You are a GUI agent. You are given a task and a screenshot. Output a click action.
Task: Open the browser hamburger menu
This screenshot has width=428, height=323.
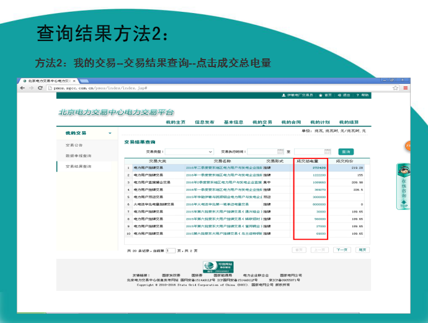[403, 88]
